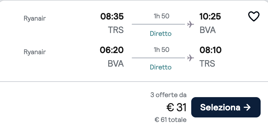Image resolution: width=268 pixels, height=131 pixels.
Task: Click the return 1h 50 duration
Action: pyautogui.click(x=161, y=50)
